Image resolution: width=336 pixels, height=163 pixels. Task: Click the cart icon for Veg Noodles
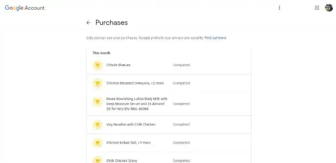coord(97,125)
